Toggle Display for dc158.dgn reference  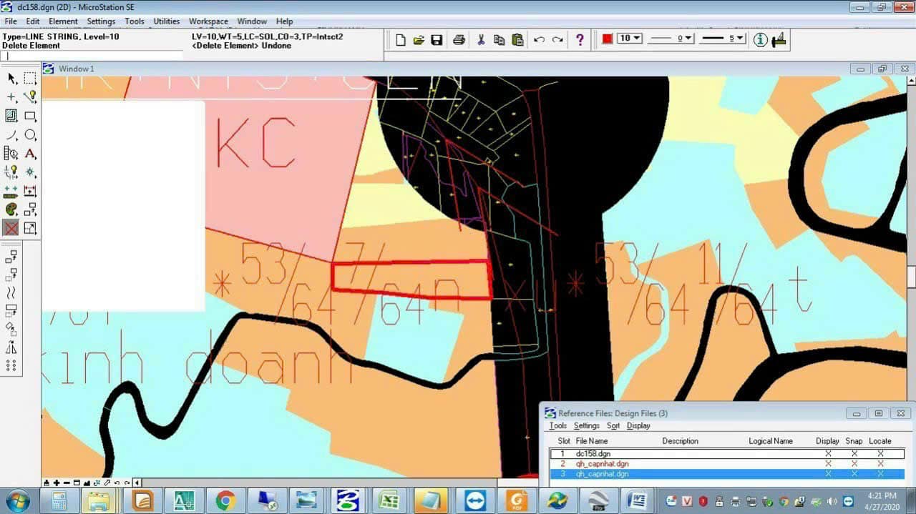828,454
